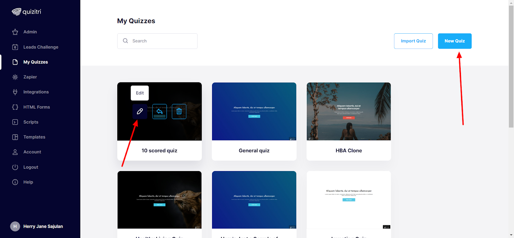The image size is (514, 238).
Task: Click the Templates layout icon
Action: point(15,137)
